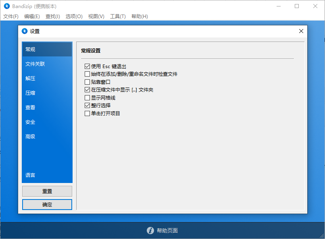
Task: Maximize the Bandizip main window
Action: pos(297,6)
